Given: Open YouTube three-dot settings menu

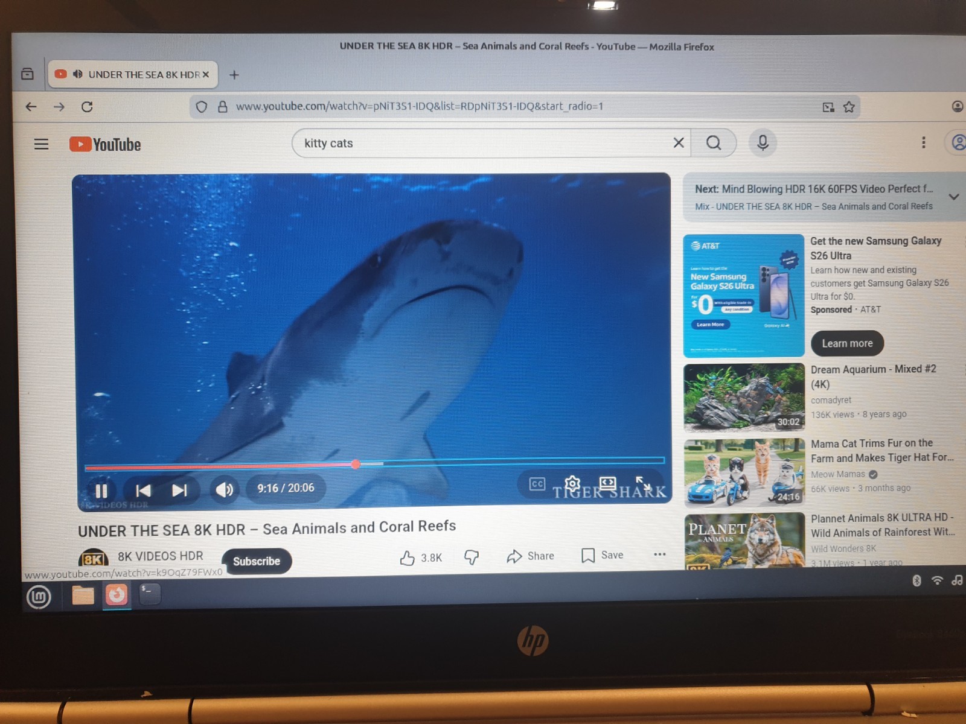Looking at the screenshot, I should tap(923, 142).
